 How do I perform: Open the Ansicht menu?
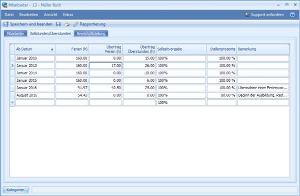[x=50, y=15]
